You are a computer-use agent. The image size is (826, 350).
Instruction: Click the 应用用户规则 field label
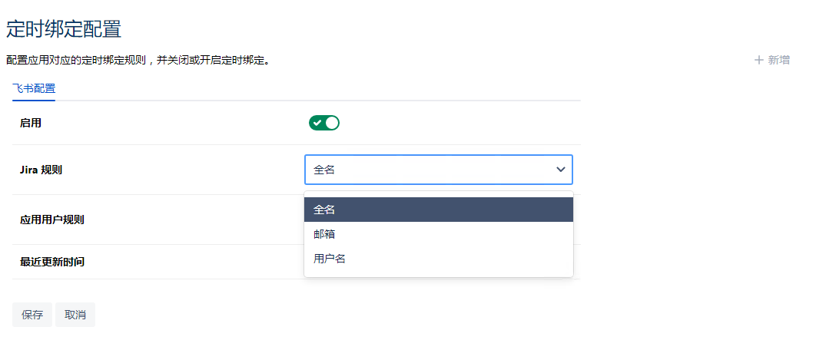click(x=51, y=220)
